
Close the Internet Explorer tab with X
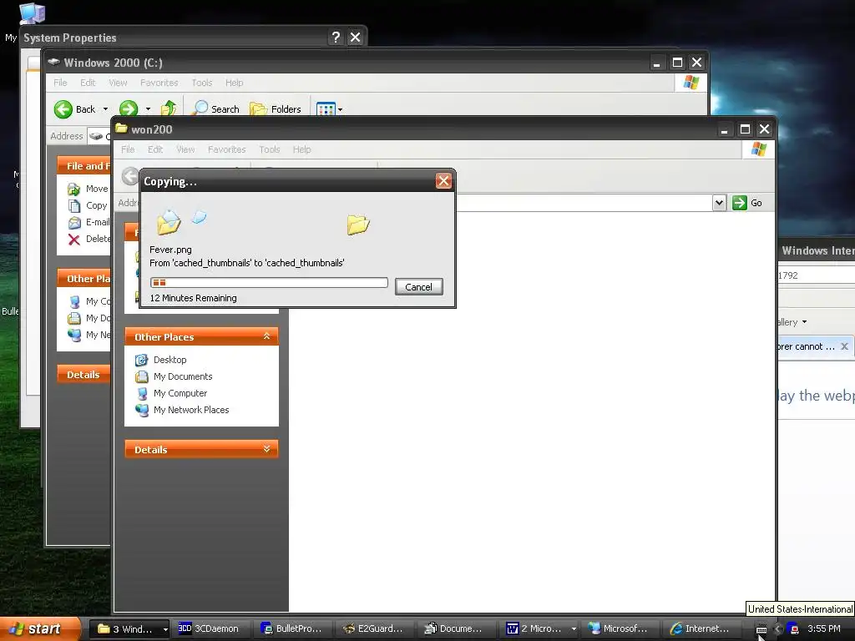(844, 346)
